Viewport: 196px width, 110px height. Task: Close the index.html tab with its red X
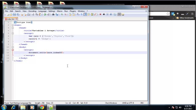pos(16,19)
